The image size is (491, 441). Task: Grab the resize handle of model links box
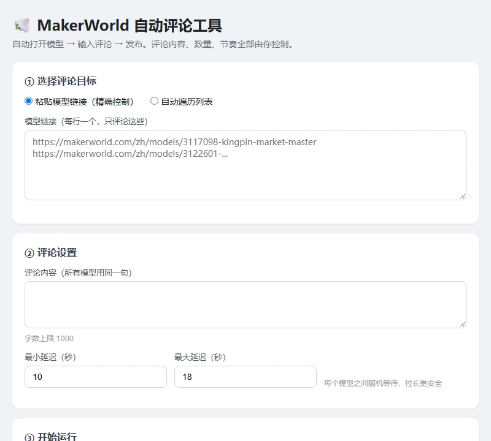click(463, 196)
